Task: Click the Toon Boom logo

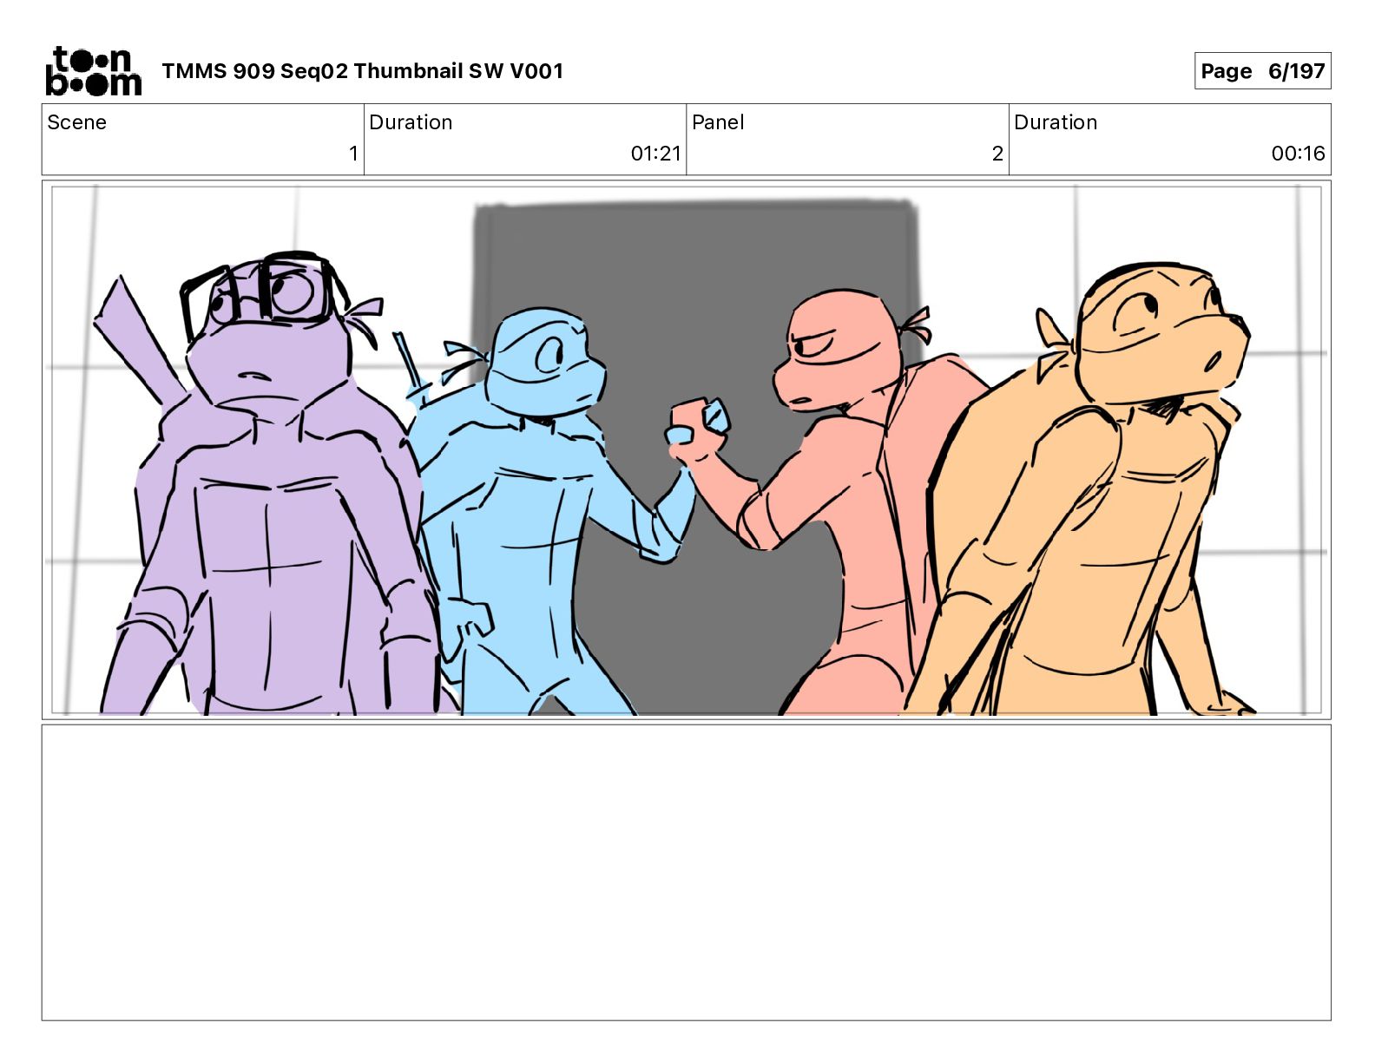Action: tap(93, 71)
